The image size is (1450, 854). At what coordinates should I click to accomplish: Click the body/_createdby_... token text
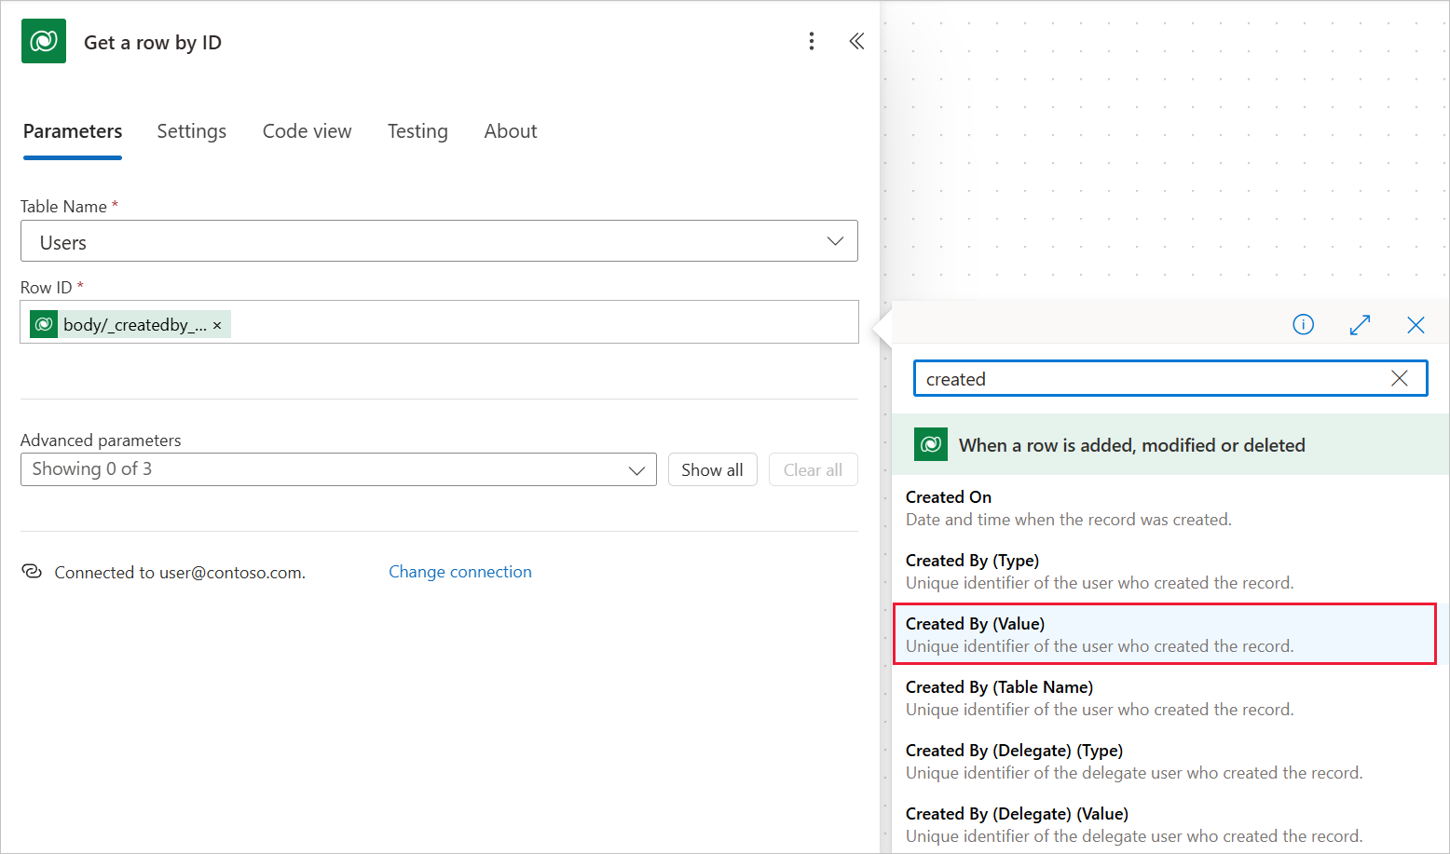point(135,325)
